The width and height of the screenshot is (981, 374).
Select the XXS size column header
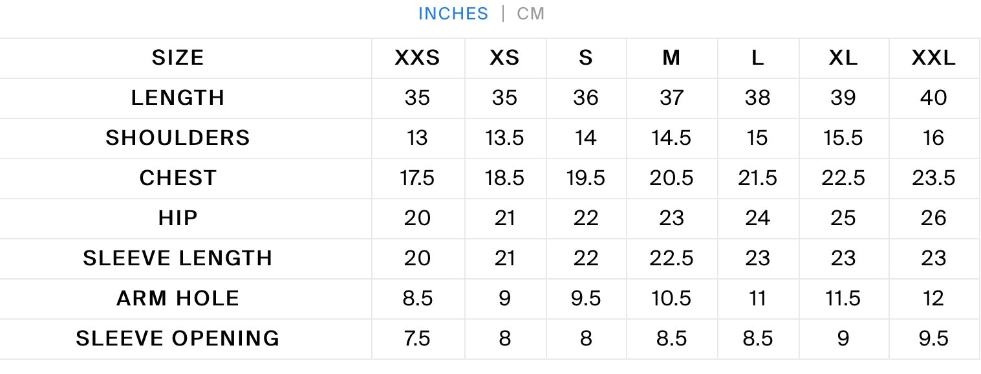[x=417, y=58]
